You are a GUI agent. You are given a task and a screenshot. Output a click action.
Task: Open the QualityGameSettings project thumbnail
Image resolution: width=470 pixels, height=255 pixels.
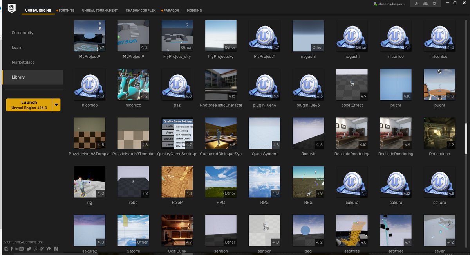tap(177, 133)
